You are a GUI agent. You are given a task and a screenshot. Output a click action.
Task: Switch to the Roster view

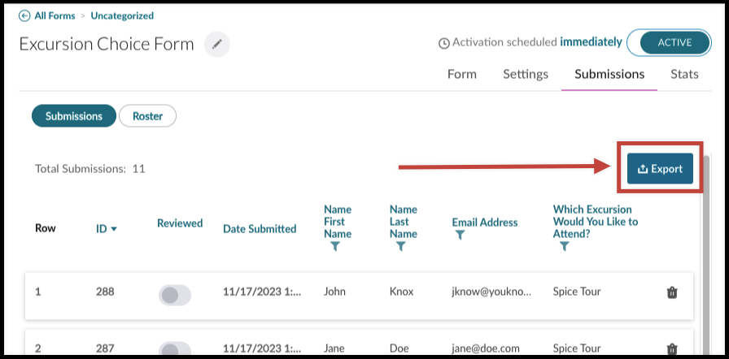click(148, 116)
